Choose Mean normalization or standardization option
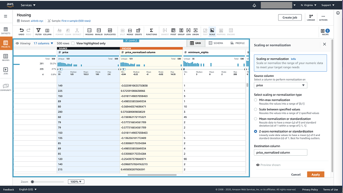The height and width of the screenshot is (193, 343). tap(256, 118)
